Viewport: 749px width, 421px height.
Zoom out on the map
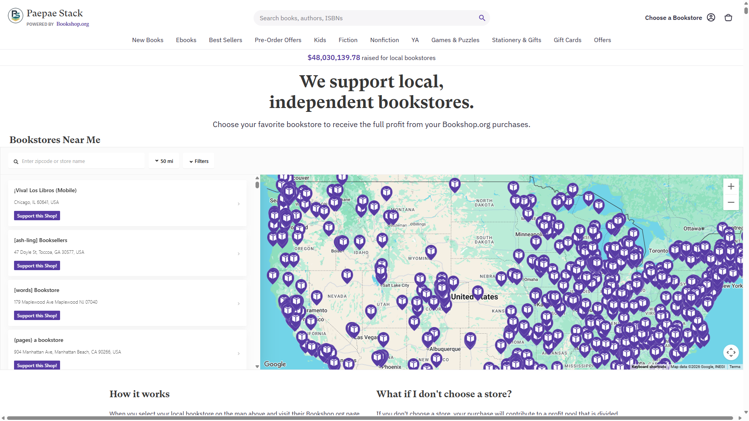tap(731, 202)
